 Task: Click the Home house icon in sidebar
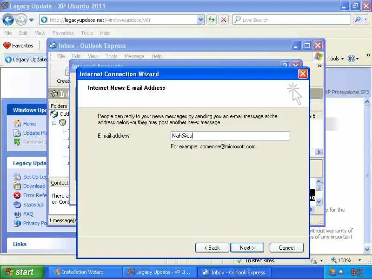point(17,124)
